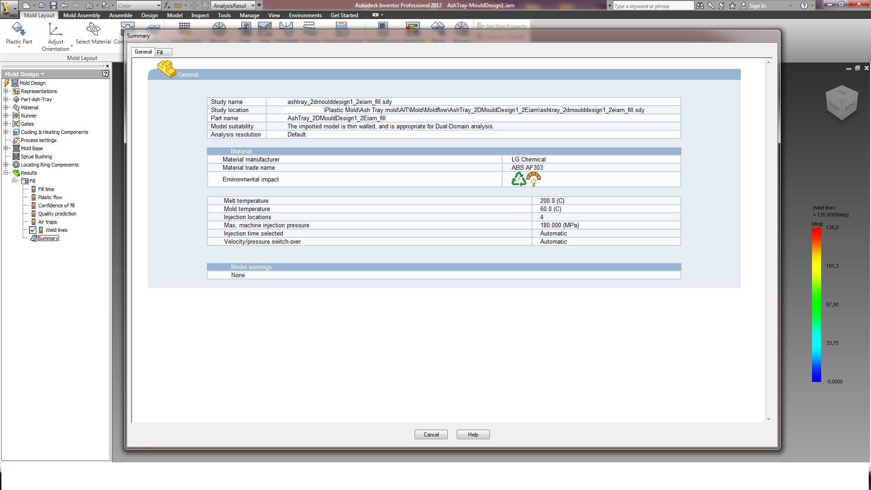871x490 pixels.
Task: Select the General tab in Summary
Action: (143, 52)
